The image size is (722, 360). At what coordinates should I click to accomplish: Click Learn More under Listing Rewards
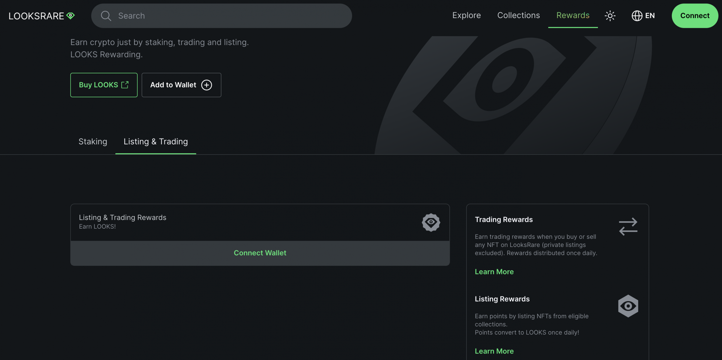[x=494, y=351]
